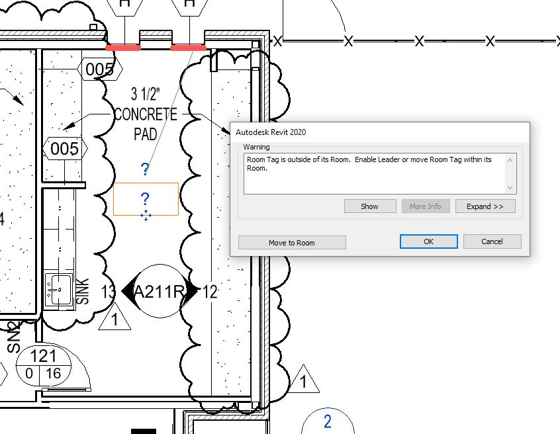
Task: Click the elevation number 13 label
Action: (108, 292)
